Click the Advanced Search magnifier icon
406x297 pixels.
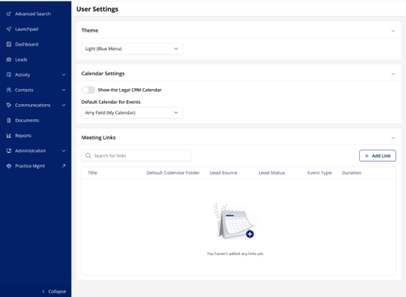click(x=9, y=14)
